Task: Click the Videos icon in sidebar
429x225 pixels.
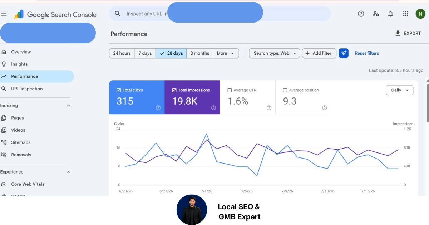Action: 4,130
